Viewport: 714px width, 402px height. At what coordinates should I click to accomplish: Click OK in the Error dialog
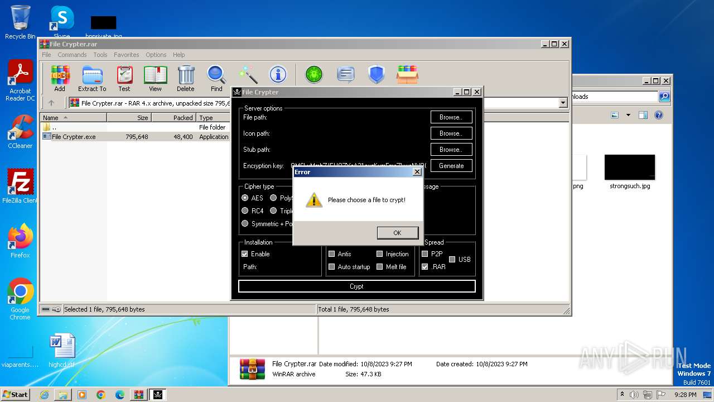398,233
